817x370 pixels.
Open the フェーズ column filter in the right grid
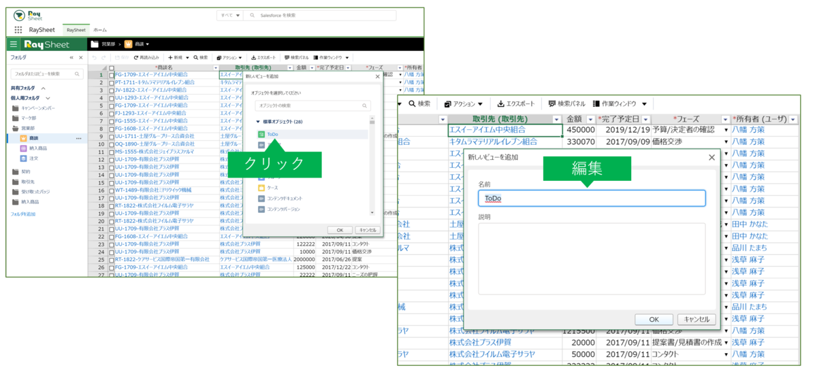pyautogui.click(x=726, y=120)
